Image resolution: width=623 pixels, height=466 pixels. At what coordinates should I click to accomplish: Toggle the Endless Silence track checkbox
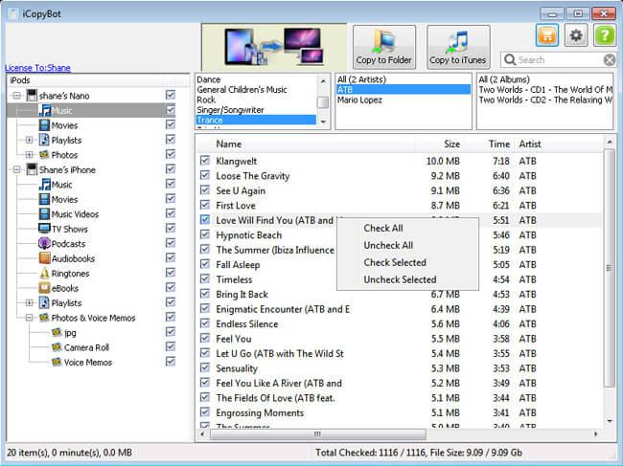click(x=204, y=323)
